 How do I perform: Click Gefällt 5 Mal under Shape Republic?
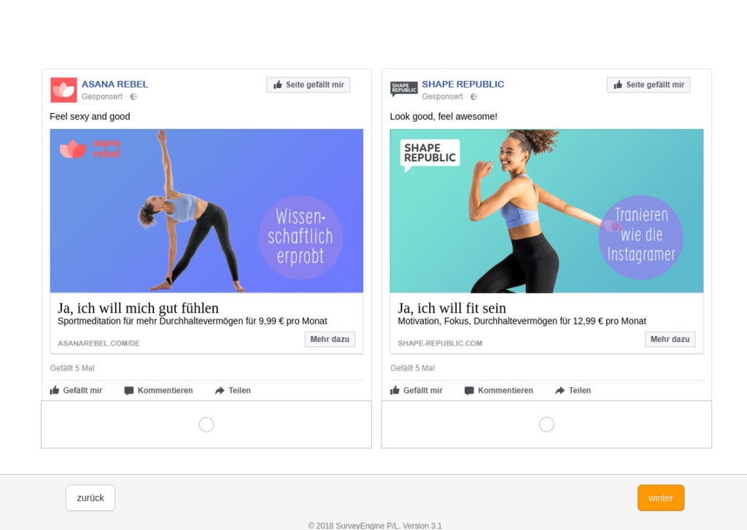[x=413, y=368]
